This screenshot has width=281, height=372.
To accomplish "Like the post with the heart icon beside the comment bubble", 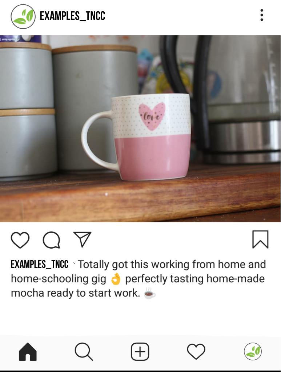I will (20, 240).
